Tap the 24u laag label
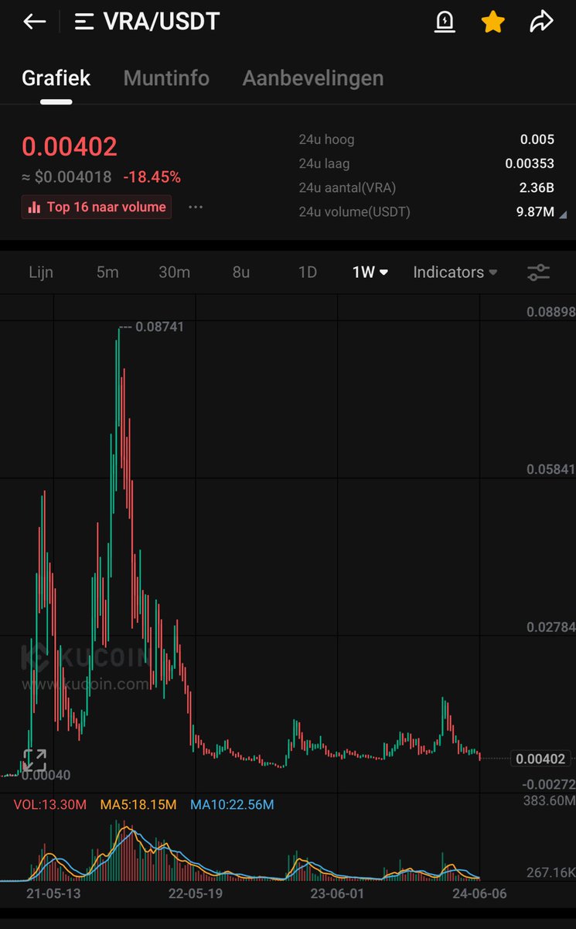The height and width of the screenshot is (929, 576). (x=324, y=163)
